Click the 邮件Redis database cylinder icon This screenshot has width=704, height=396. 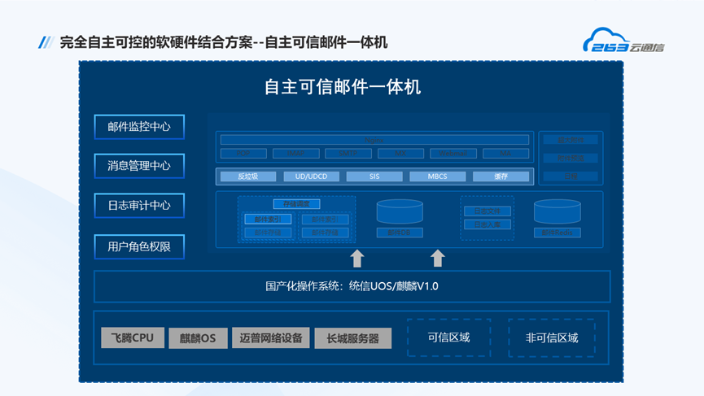pyautogui.click(x=557, y=213)
